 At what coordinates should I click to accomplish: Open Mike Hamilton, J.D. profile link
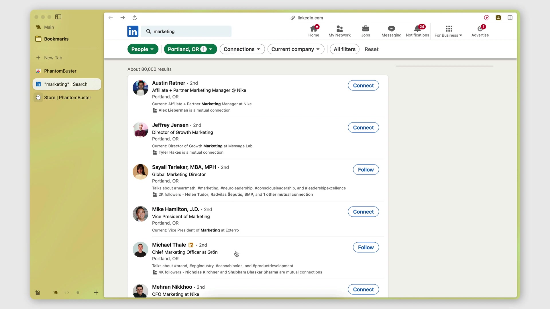point(175,209)
